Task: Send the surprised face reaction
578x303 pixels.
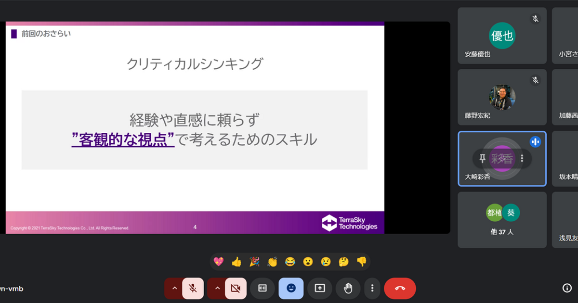Action: 308,262
